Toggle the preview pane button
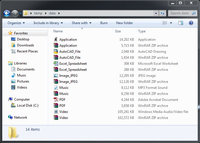 point(181,23)
